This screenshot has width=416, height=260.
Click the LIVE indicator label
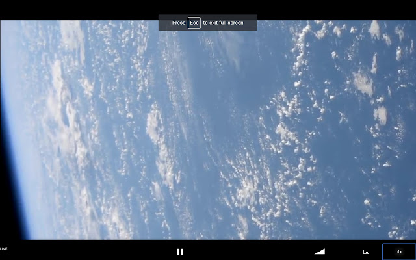point(4,248)
